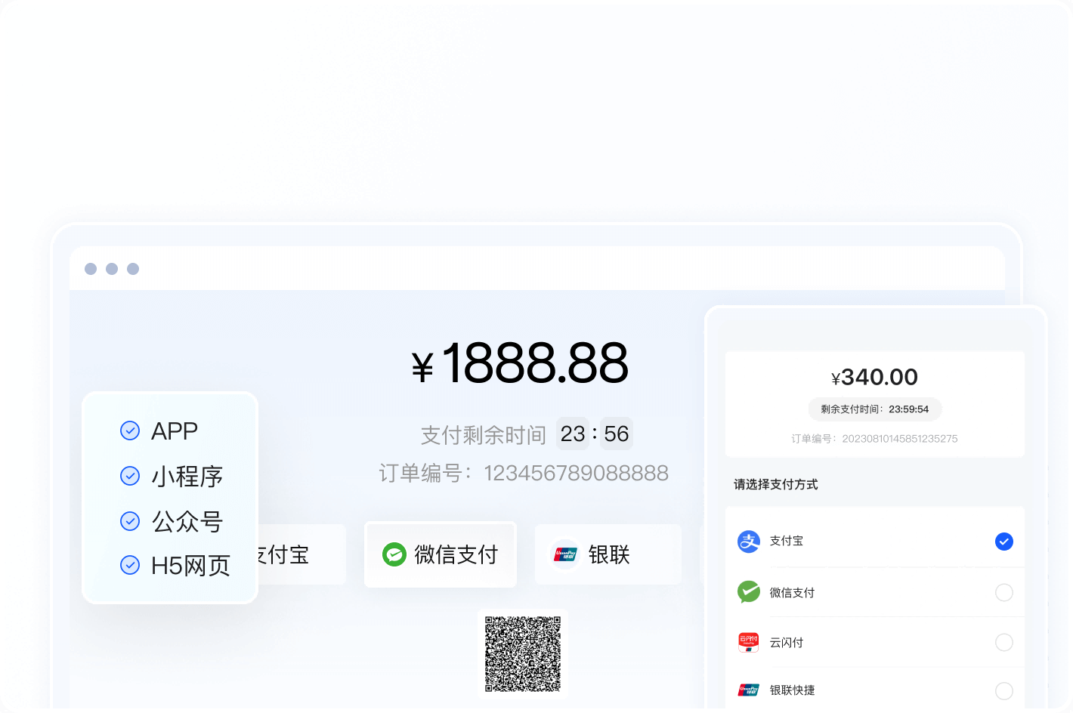The image size is (1073, 713).
Task: Click the checkmark icon beside APP
Action: point(130,431)
